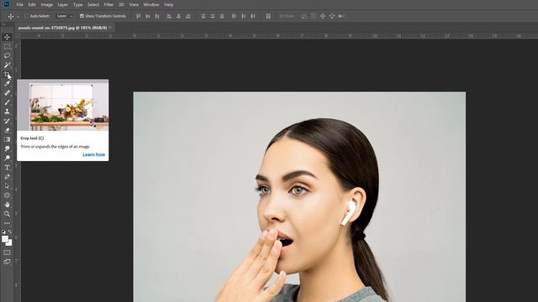
Task: Click the Learn how link in tooltip
Action: click(x=93, y=154)
